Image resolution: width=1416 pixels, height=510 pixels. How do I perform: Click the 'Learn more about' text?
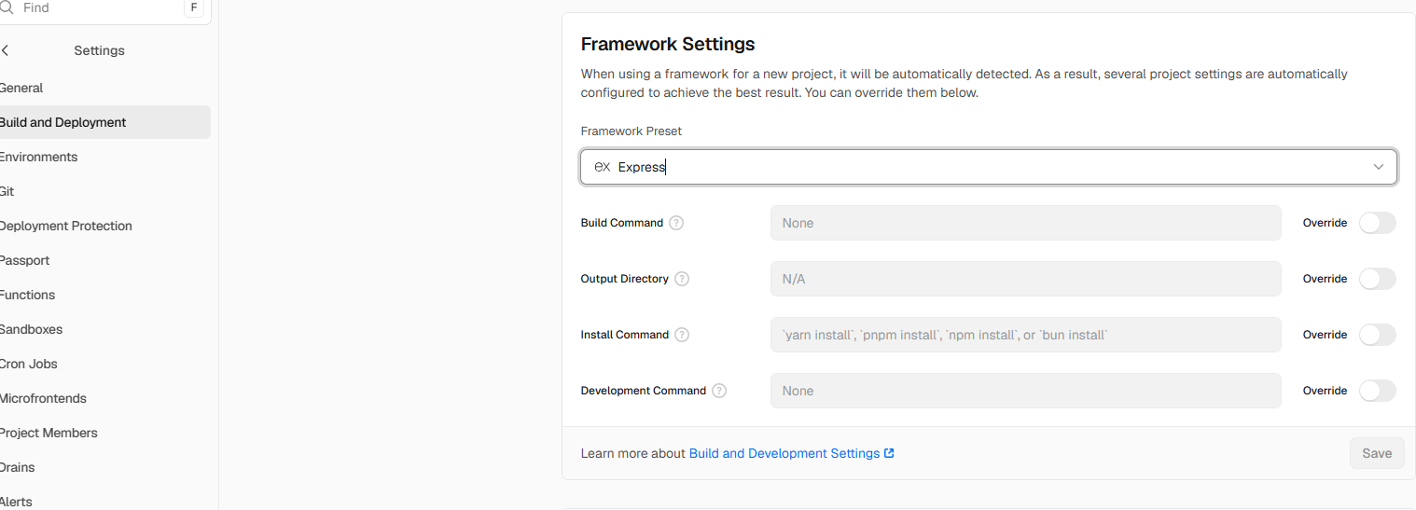(x=633, y=453)
